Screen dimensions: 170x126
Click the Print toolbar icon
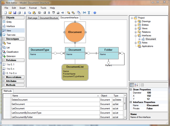(x=19, y=13)
